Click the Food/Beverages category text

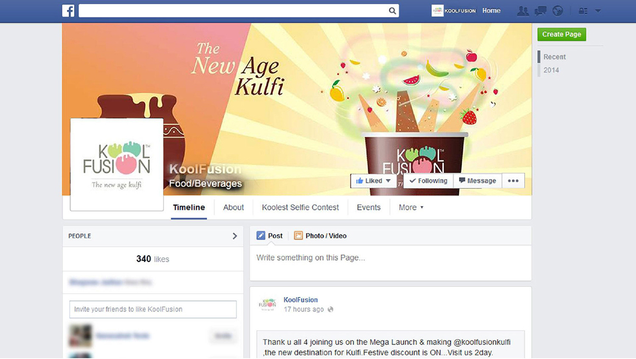205,184
